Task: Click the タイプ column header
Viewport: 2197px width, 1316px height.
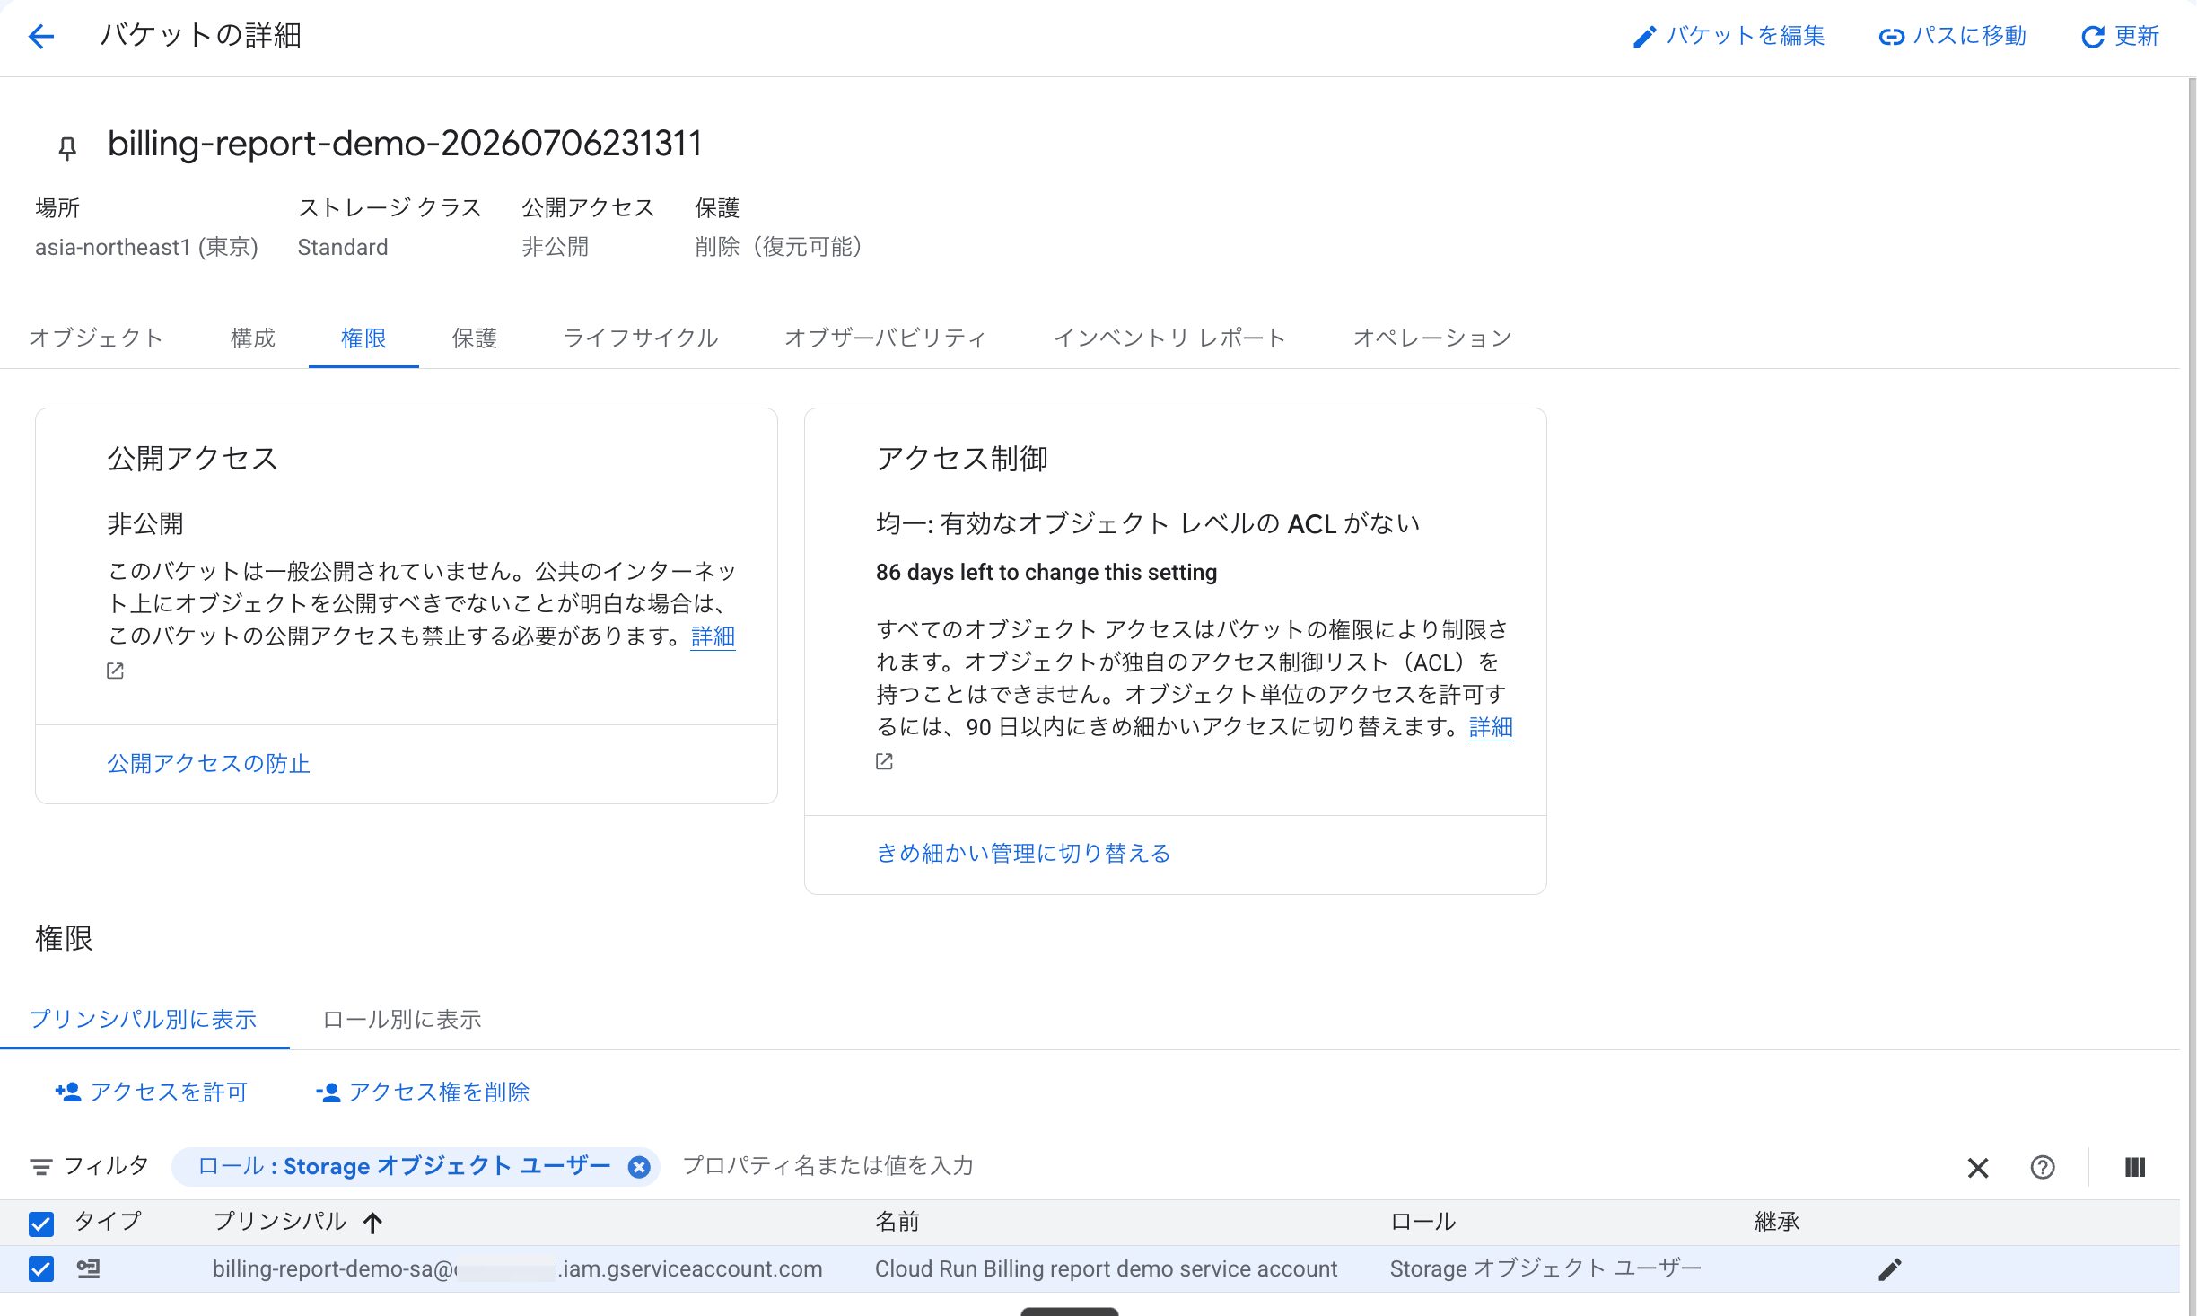Action: [x=109, y=1222]
